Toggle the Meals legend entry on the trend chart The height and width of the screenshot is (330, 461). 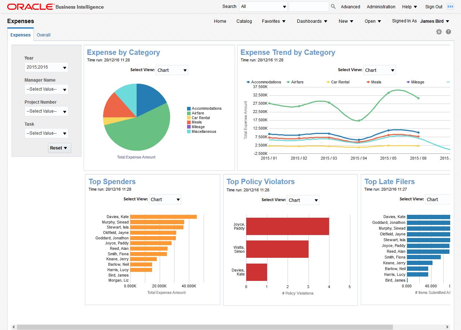click(376, 82)
